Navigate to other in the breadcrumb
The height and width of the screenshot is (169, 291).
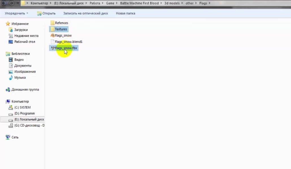click(190, 3)
